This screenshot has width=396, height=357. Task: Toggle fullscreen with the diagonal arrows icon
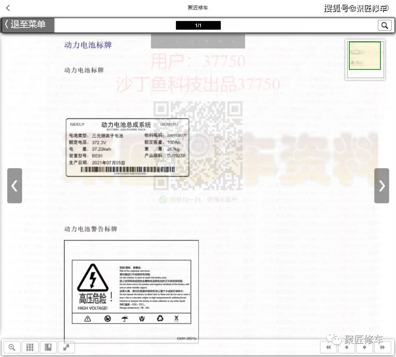click(66, 347)
